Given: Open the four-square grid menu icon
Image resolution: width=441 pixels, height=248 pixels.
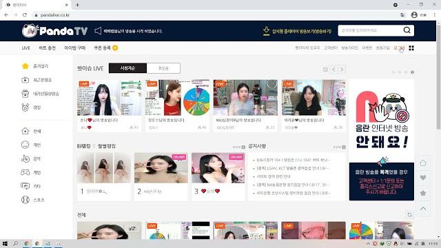Looking at the screenshot, I should (x=411, y=48).
